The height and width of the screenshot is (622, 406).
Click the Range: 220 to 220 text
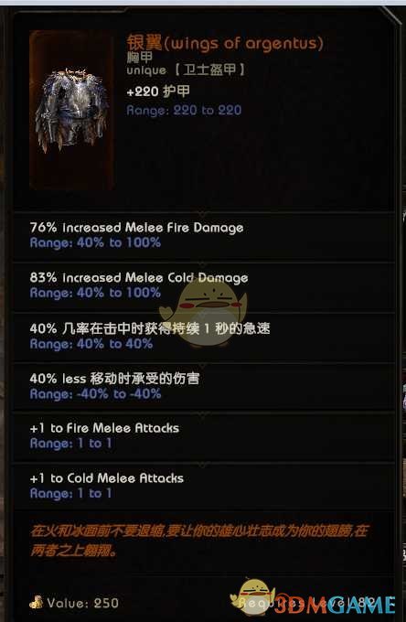[x=184, y=110]
